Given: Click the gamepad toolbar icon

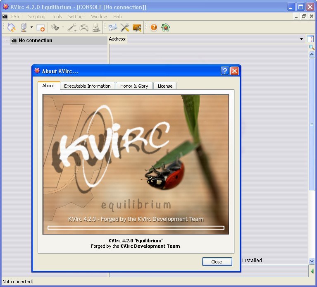Looking at the screenshot, I should 84,27.
